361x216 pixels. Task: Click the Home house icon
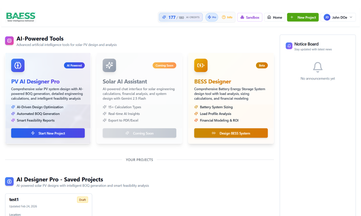click(269, 17)
